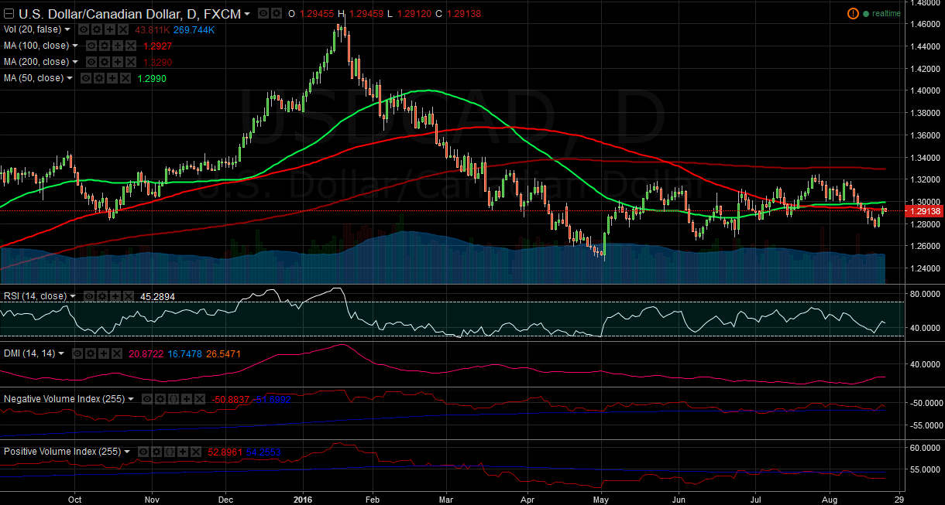945x505 pixels.
Task: Hide the main USD/CAD series with eye icon
Action: [x=263, y=13]
